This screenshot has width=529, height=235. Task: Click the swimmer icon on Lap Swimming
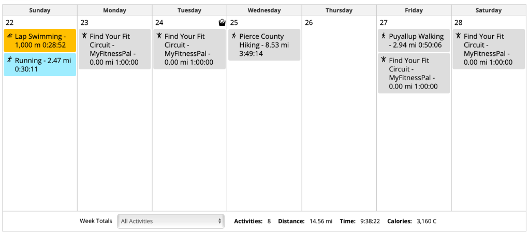click(x=10, y=36)
